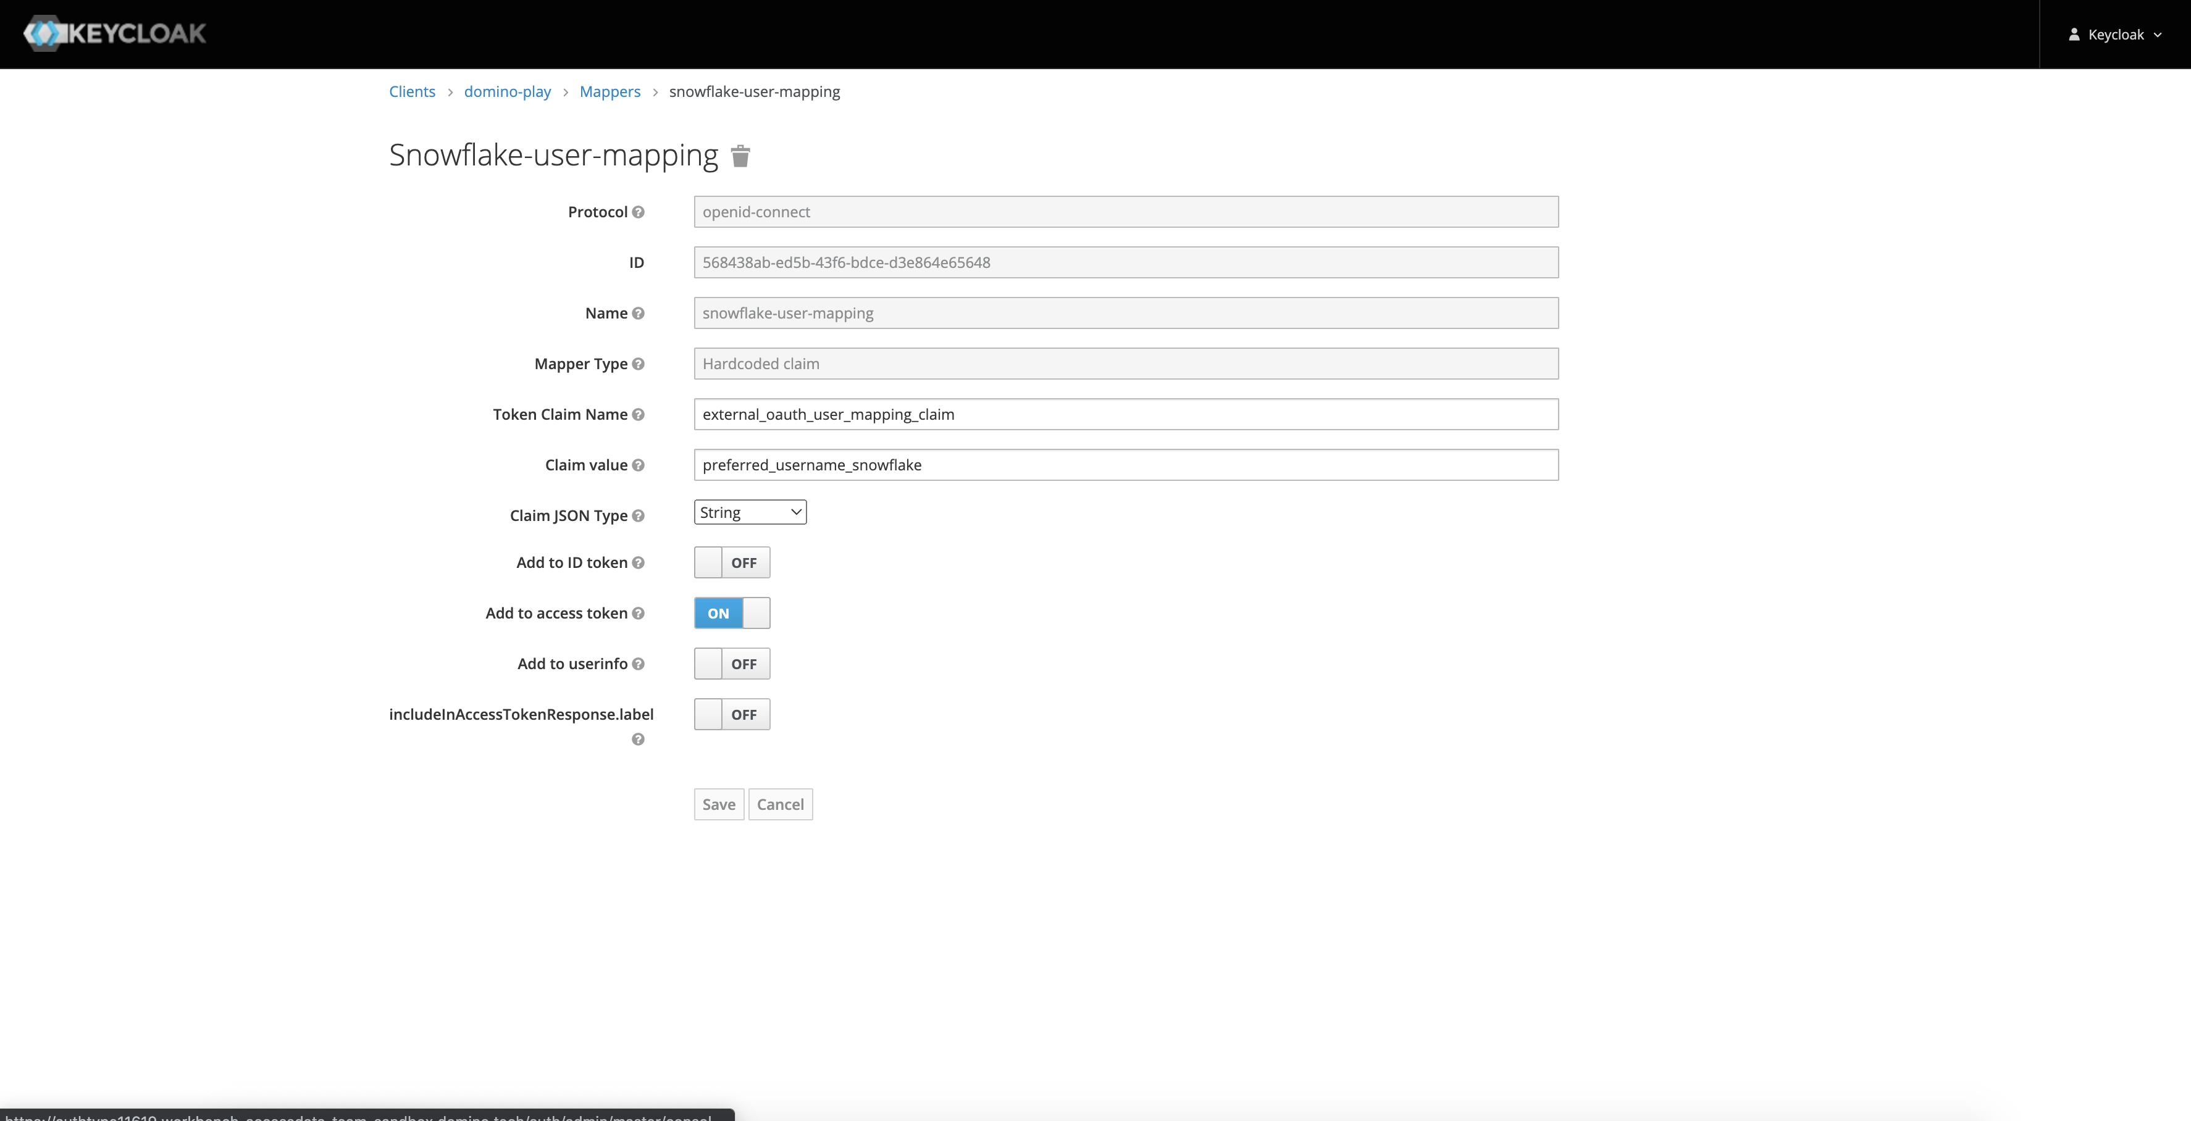The height and width of the screenshot is (1121, 2191).
Task: Cancel mapper changes
Action: tap(780, 804)
